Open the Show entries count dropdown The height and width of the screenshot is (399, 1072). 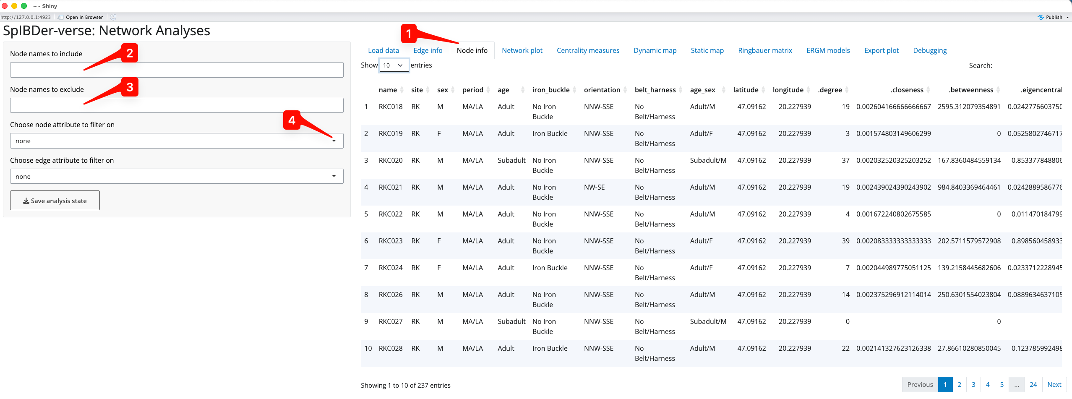(x=394, y=65)
